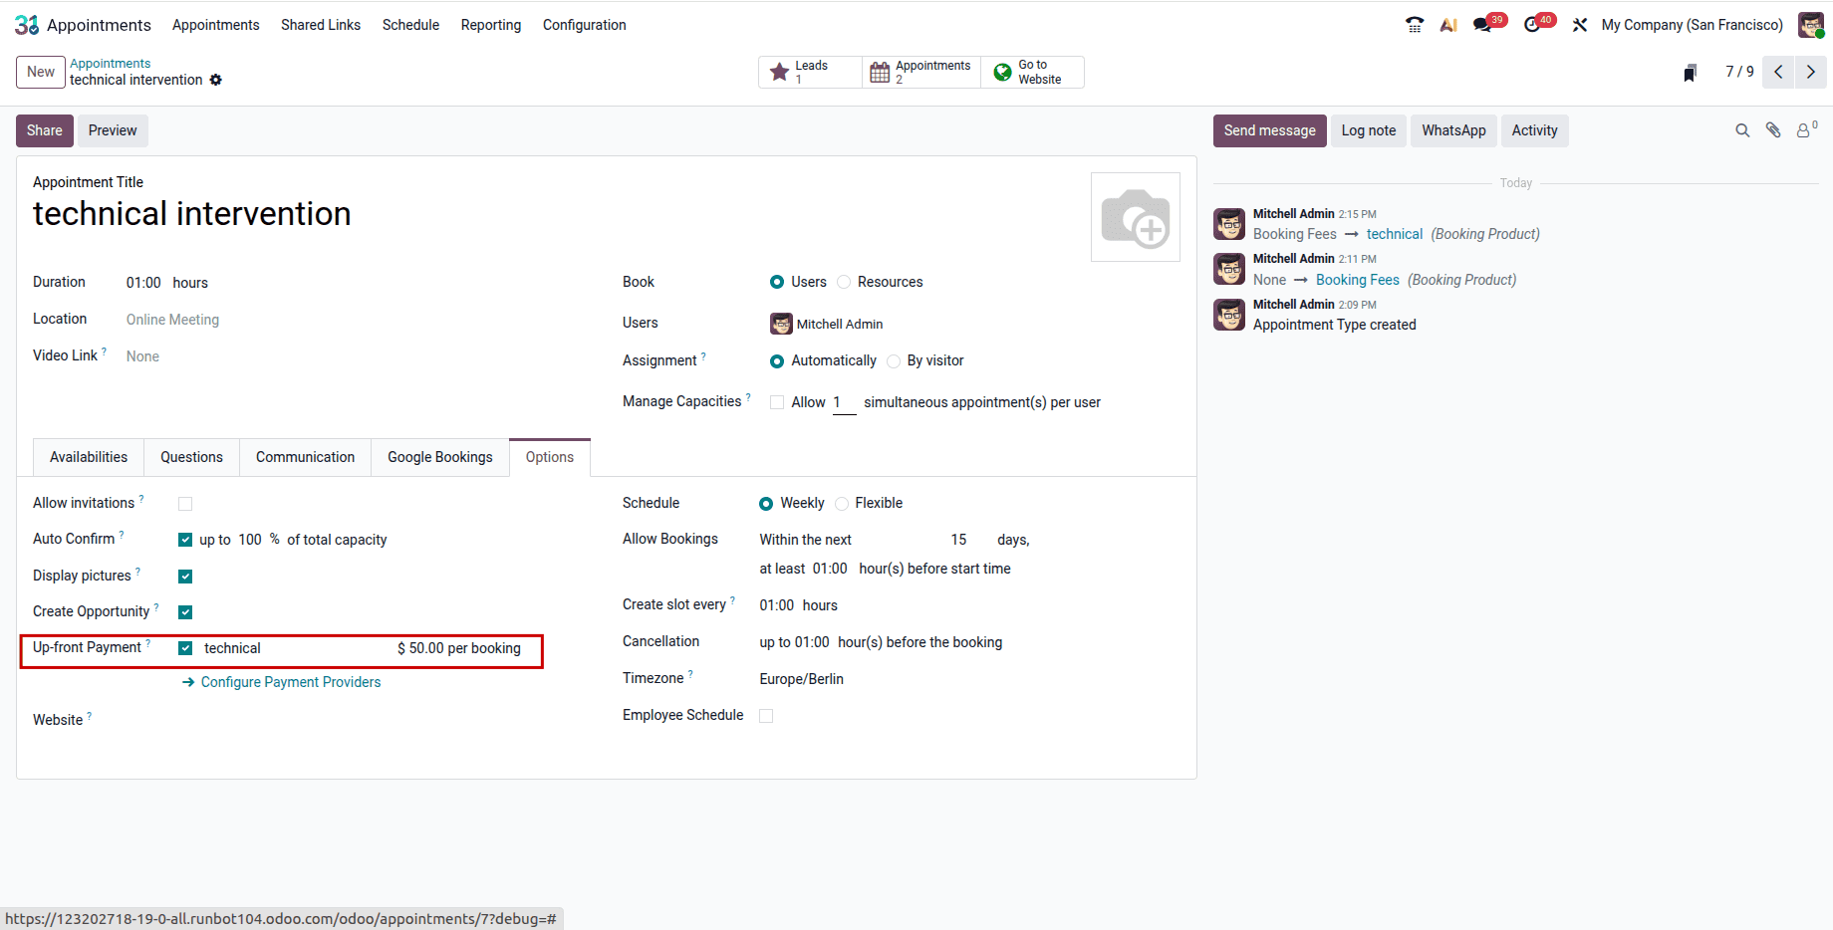Open the user avatar menu

click(x=1811, y=25)
